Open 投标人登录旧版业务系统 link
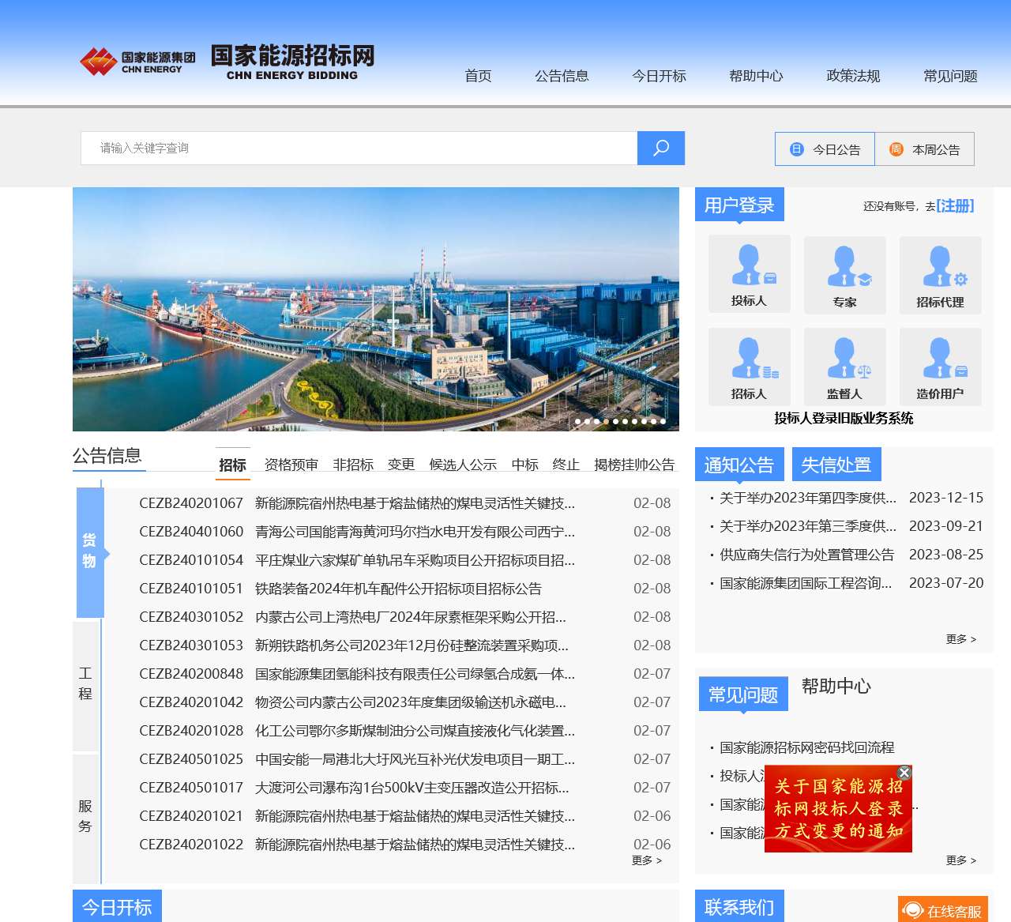Screen dimensions: 1011x922 [x=844, y=420]
